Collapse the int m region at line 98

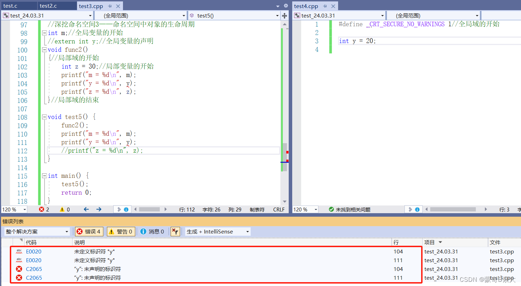[44, 33]
